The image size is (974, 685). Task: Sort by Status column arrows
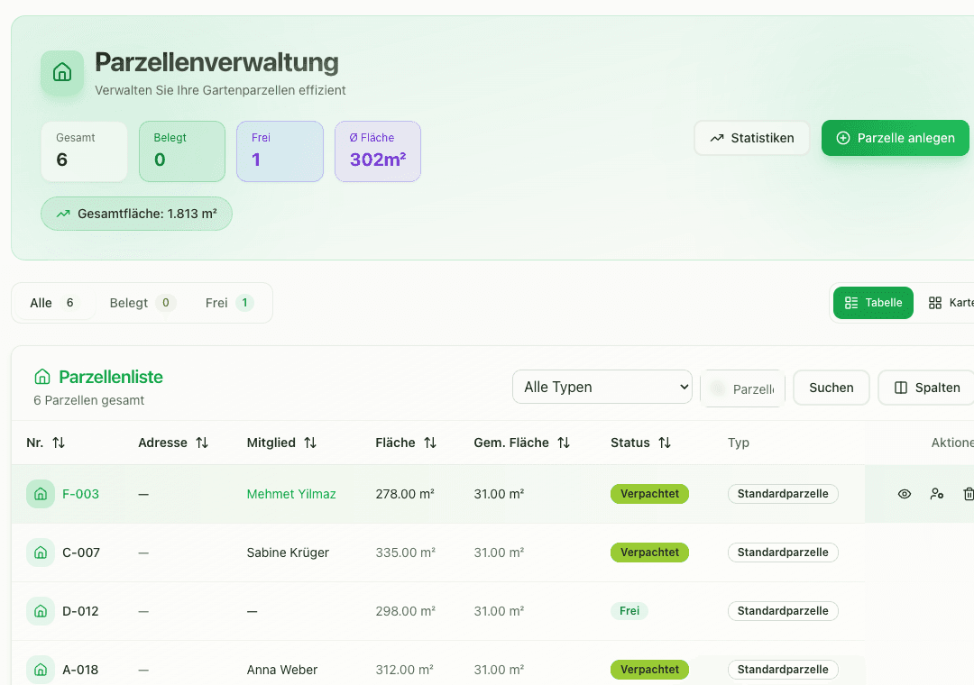665,443
